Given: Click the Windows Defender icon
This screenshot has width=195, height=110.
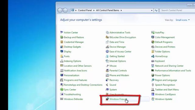Looking at the screenshot, I should click(62, 99).
